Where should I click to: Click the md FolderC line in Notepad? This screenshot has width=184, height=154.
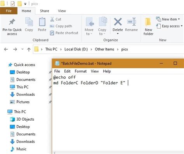click(x=89, y=83)
